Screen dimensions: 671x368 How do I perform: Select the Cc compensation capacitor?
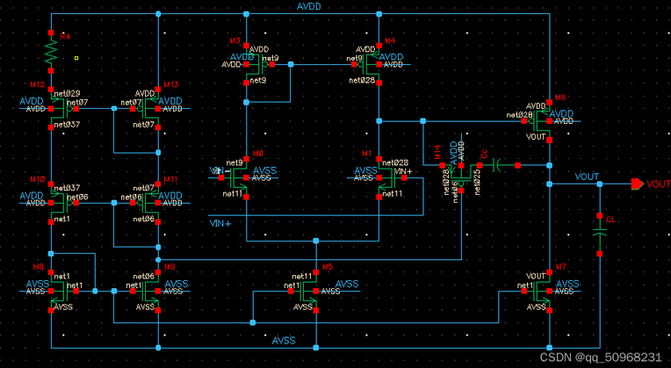pyautogui.click(x=494, y=164)
